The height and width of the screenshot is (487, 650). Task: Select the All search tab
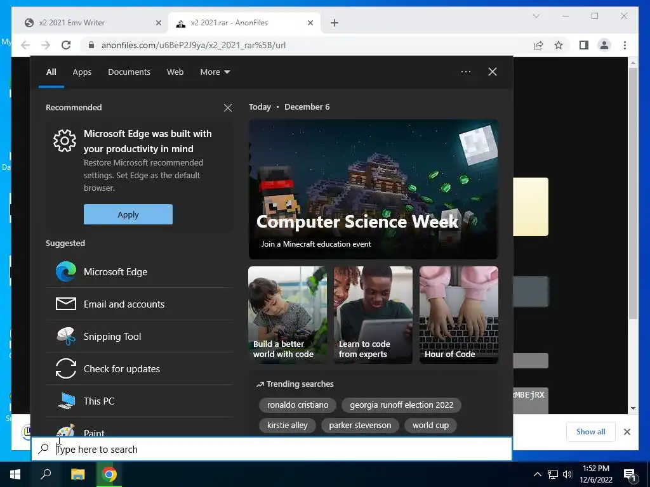51,72
